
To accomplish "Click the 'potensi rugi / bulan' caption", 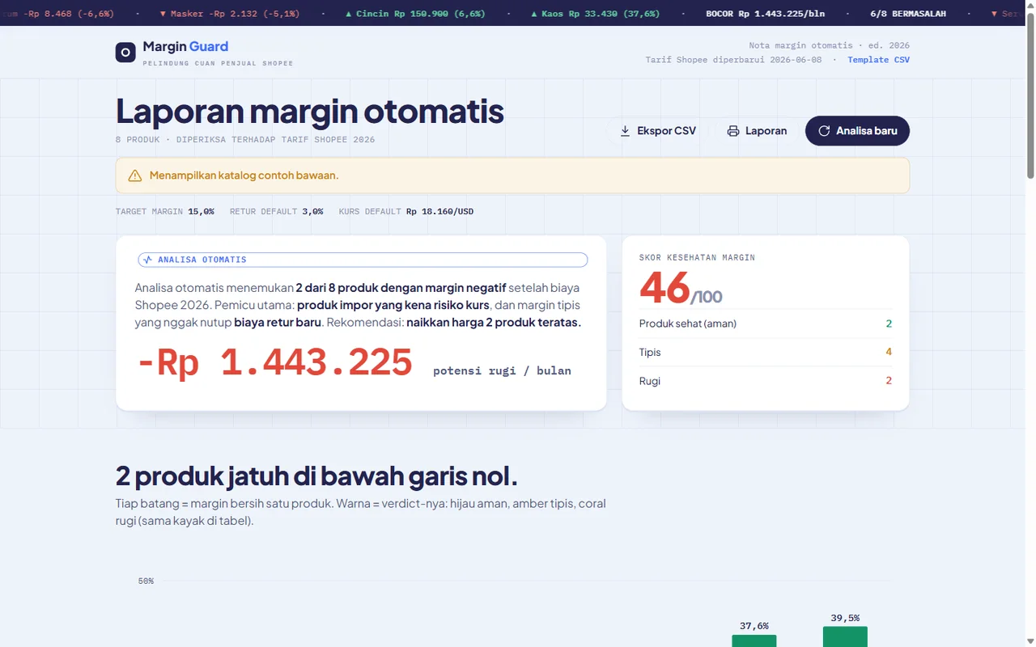I will [502, 371].
